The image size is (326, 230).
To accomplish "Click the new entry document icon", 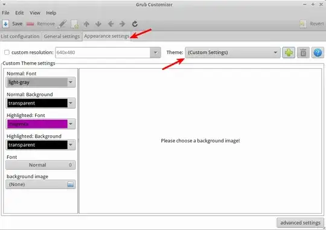I will (75, 24).
